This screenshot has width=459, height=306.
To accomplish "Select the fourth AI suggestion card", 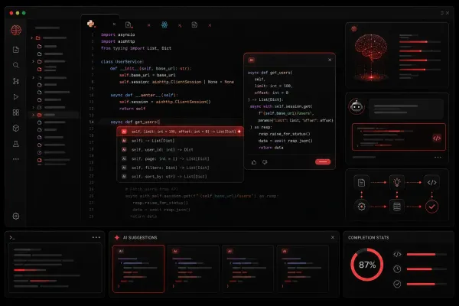I will pyautogui.click(x=303, y=269).
